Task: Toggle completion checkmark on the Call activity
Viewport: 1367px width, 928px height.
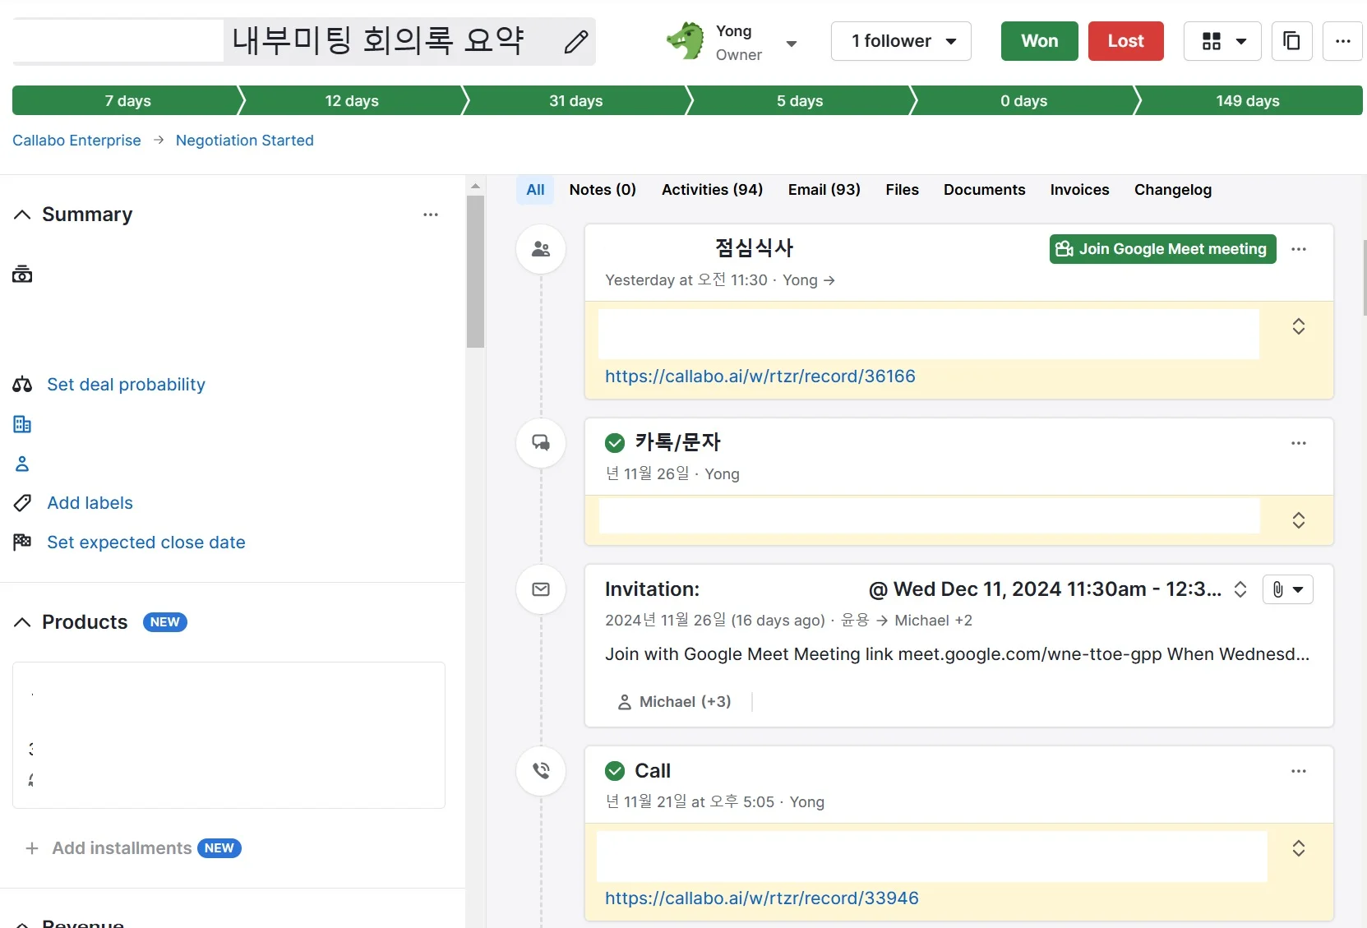Action: pos(615,771)
